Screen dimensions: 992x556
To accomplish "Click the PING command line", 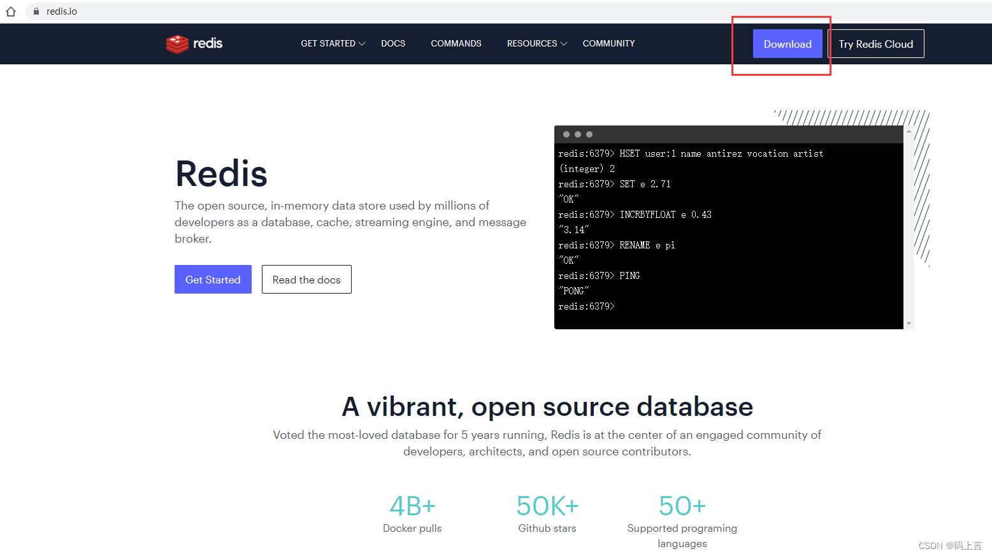I will 599,276.
